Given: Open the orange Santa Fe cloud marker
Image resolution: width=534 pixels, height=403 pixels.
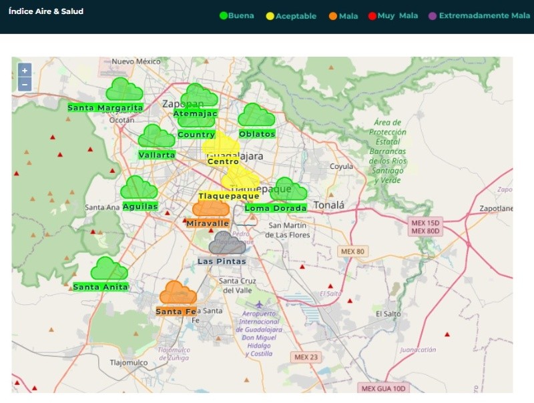Looking at the screenshot, I should (178, 293).
